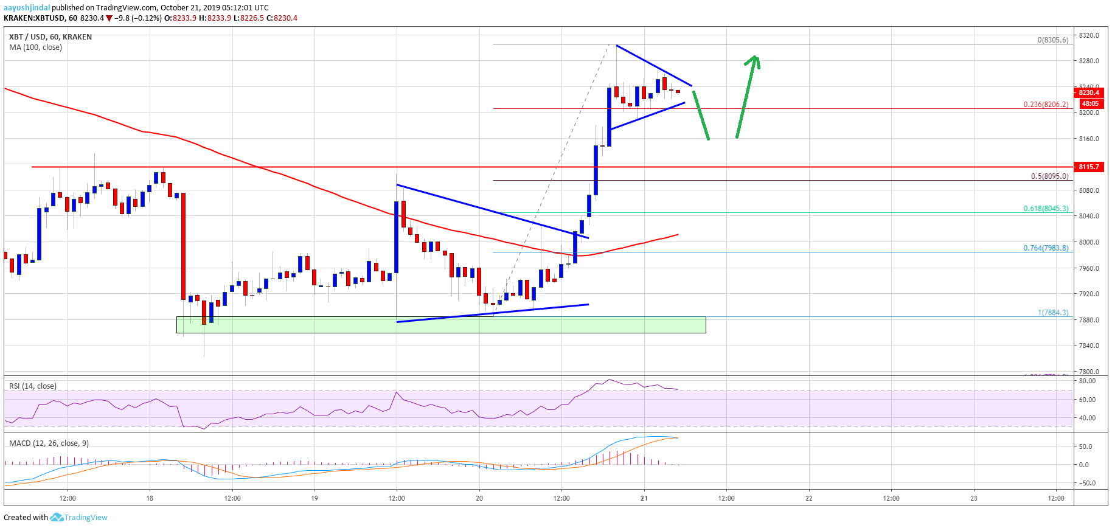Click the XBT / USD, 60, KRAKEN title
1112x528 pixels.
click(x=50, y=37)
